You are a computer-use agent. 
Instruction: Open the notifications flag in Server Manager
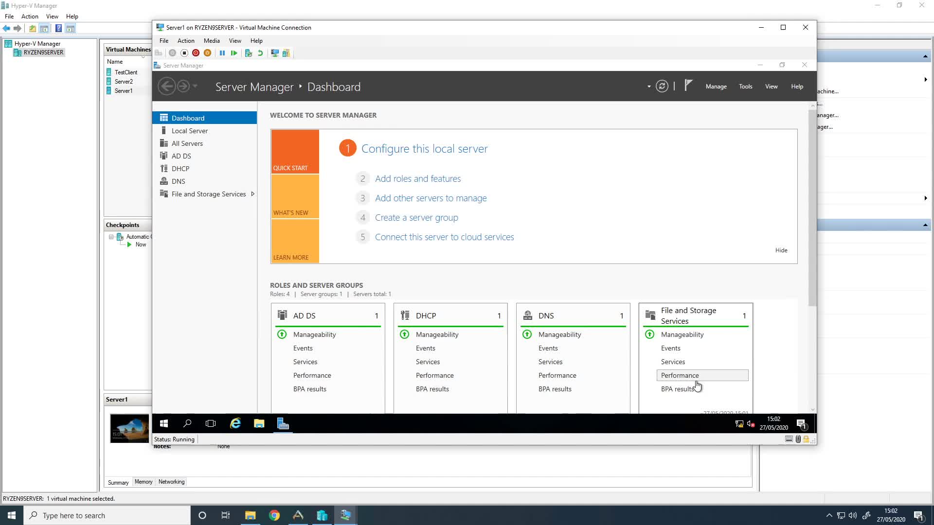(688, 86)
